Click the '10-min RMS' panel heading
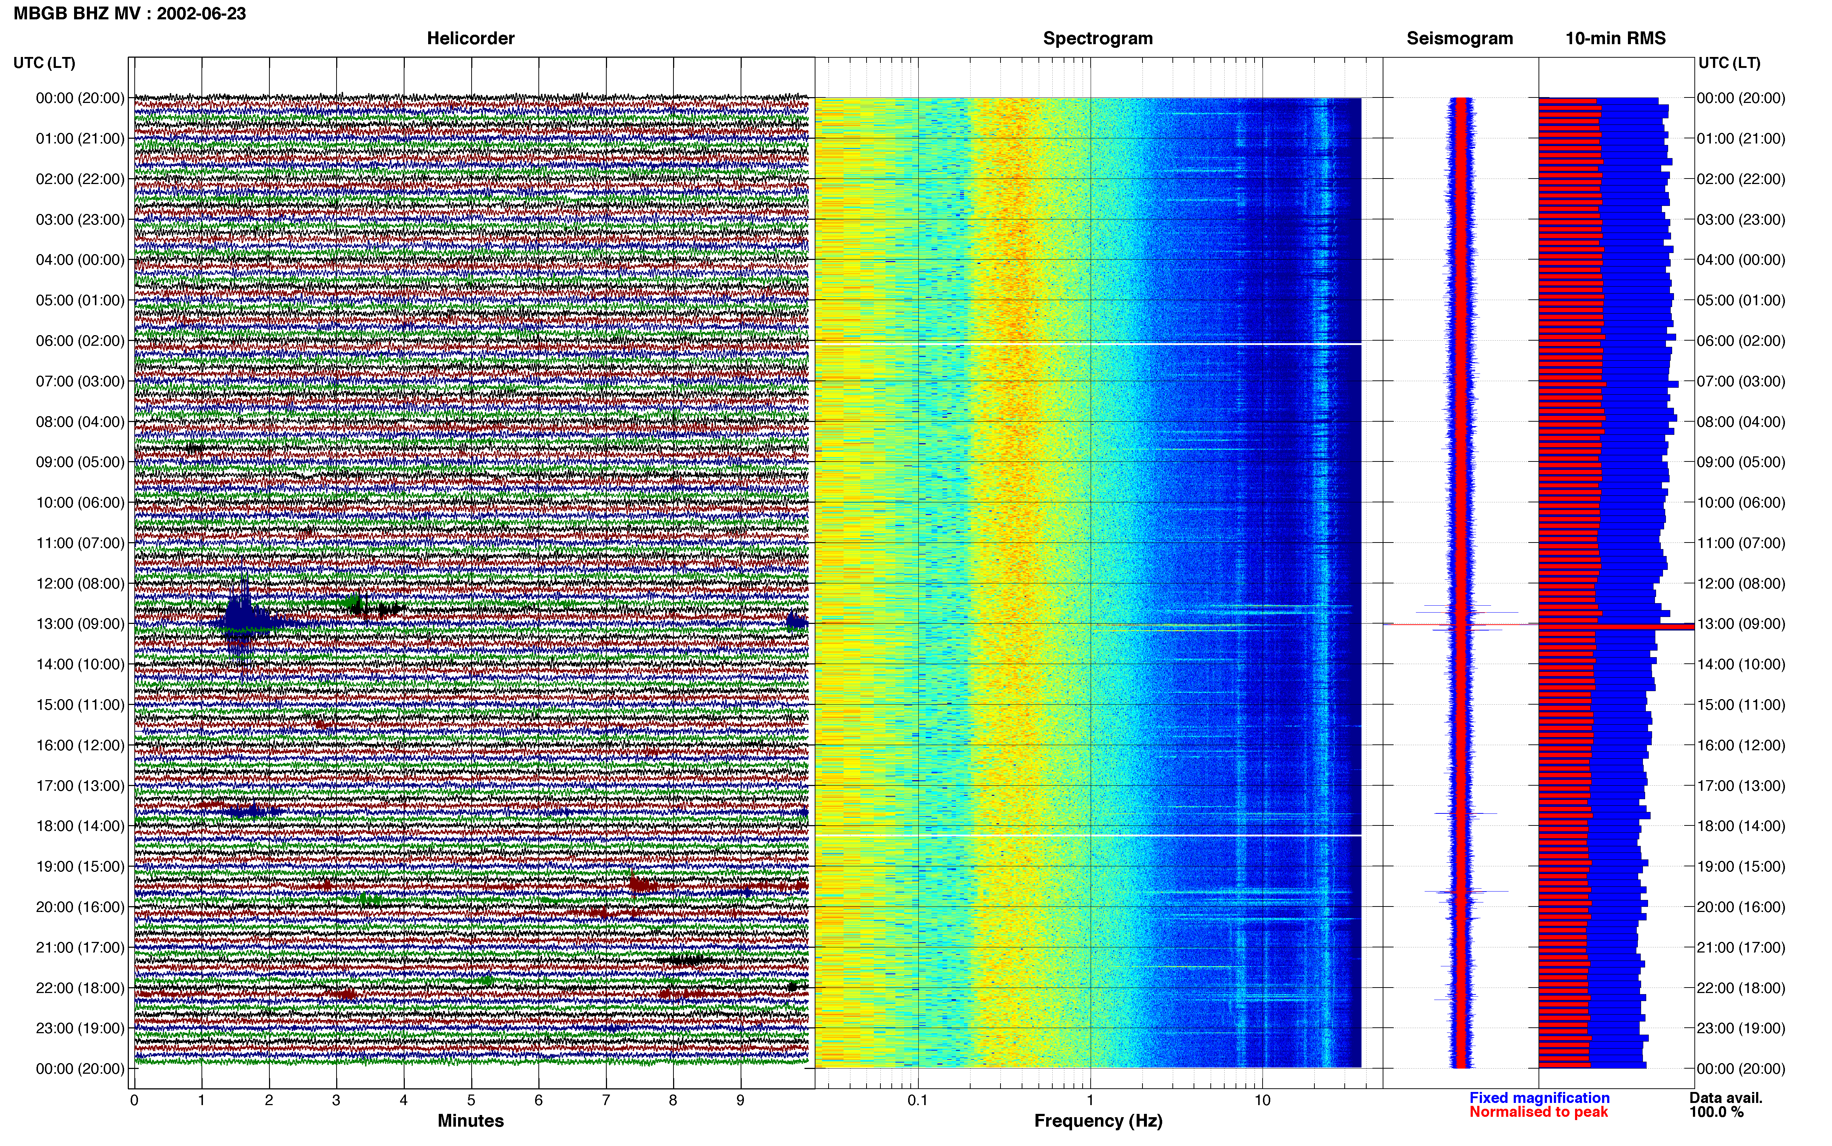This screenshot has height=1146, width=1832. tap(1615, 39)
